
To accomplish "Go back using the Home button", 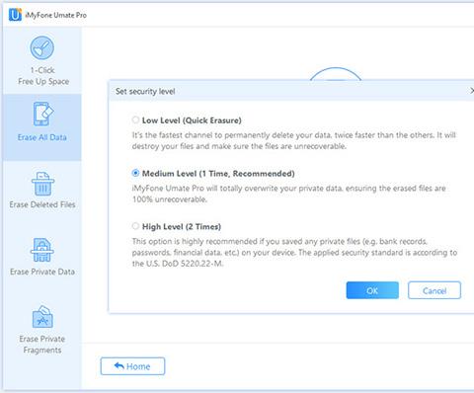I will tap(132, 366).
